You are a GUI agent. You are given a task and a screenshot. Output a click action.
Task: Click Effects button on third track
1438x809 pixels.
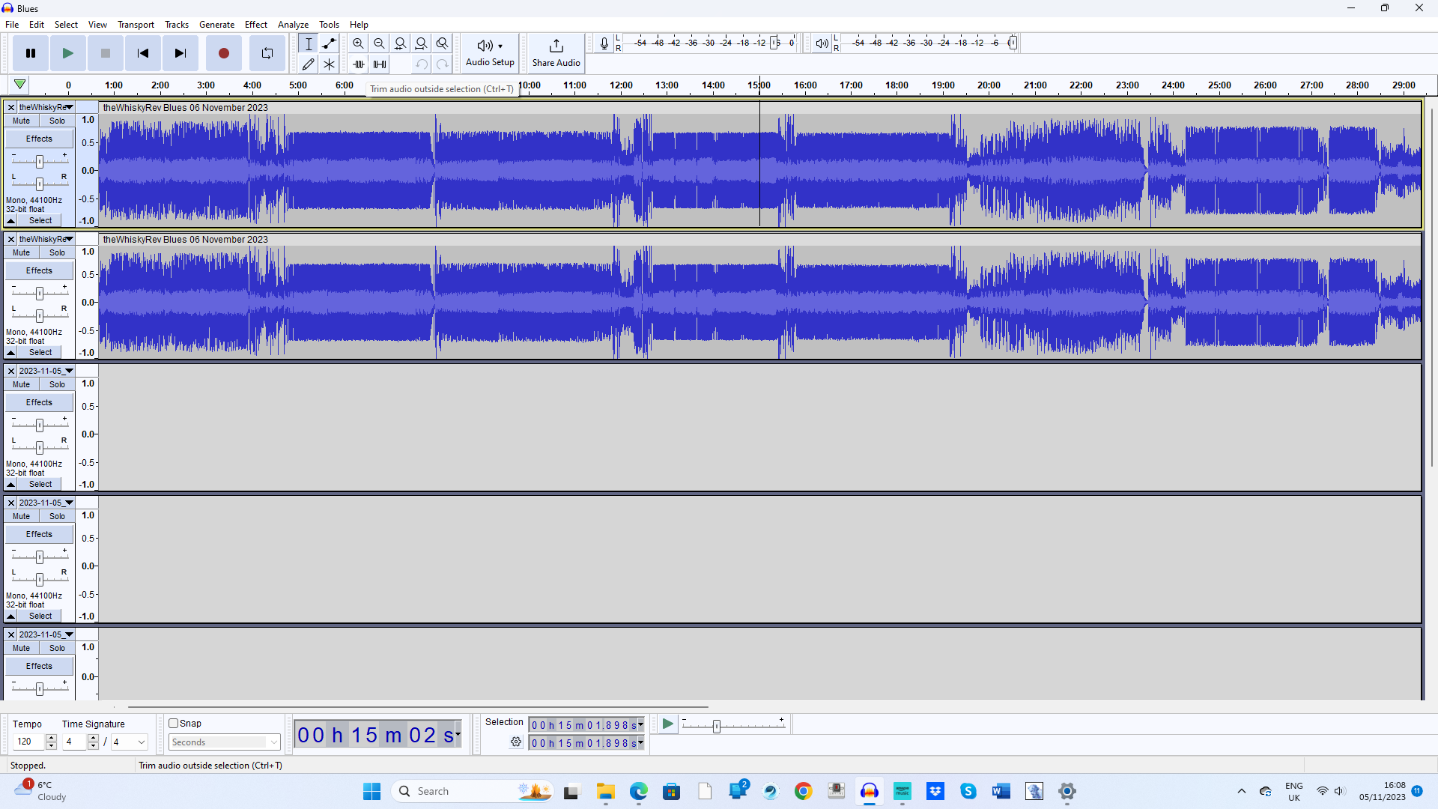tap(39, 402)
